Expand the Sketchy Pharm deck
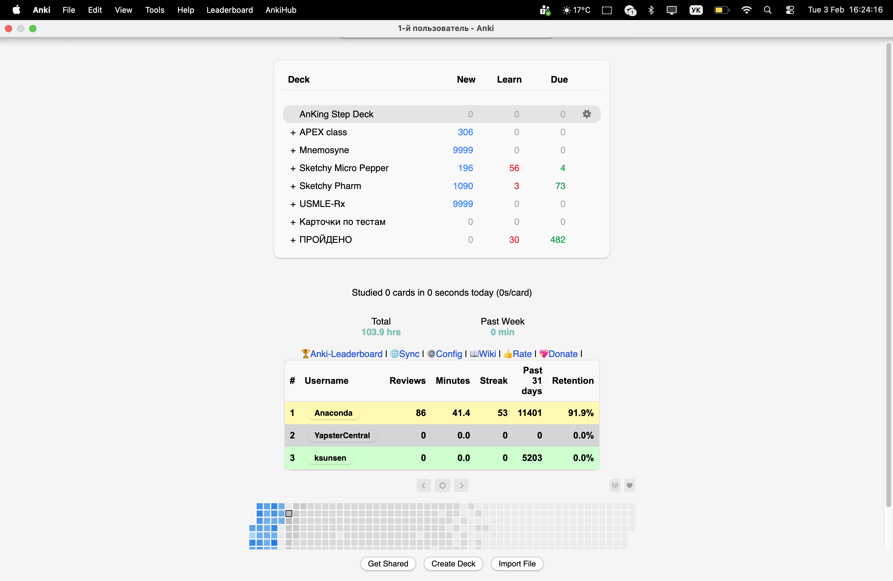 click(293, 186)
